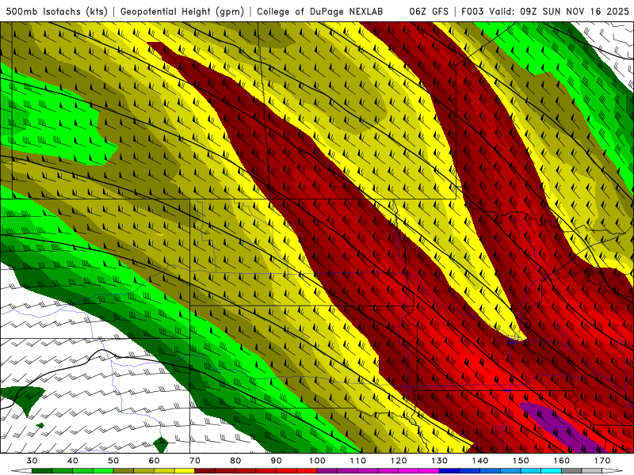Click the dark blue 130-135 kt legend swatch

click(449, 471)
